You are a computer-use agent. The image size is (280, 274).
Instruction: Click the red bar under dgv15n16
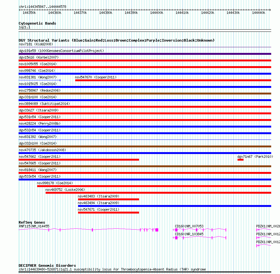coord(145,60)
